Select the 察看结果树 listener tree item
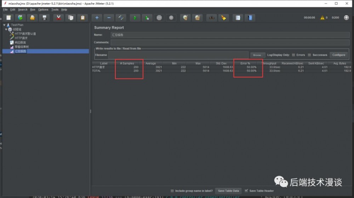354x198 pixels. click(x=22, y=47)
